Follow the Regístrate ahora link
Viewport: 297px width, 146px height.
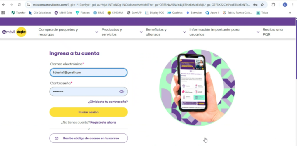(103, 122)
